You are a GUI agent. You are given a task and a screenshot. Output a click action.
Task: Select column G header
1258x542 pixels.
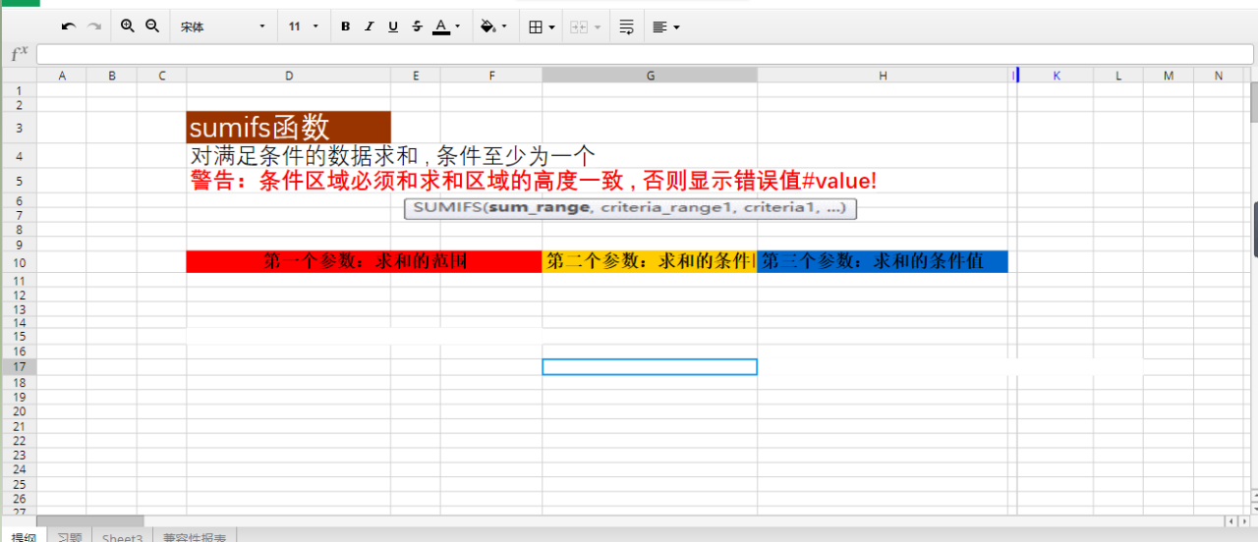click(x=650, y=76)
